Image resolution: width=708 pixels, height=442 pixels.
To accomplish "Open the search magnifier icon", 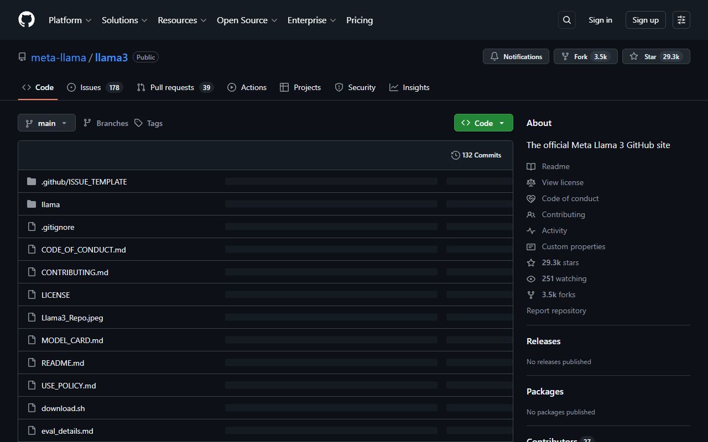I will point(567,20).
